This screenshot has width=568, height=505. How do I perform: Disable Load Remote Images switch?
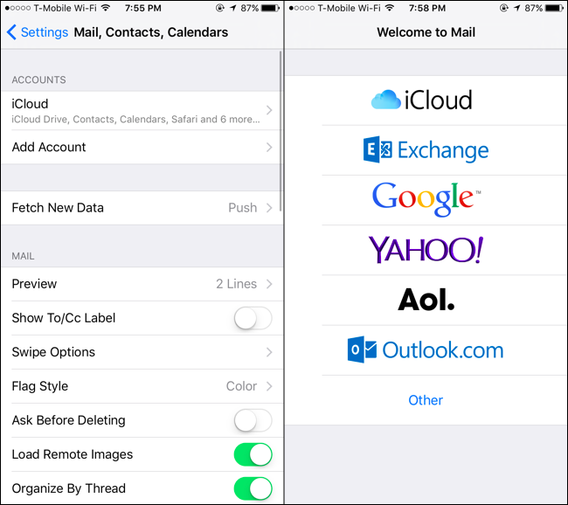point(253,454)
